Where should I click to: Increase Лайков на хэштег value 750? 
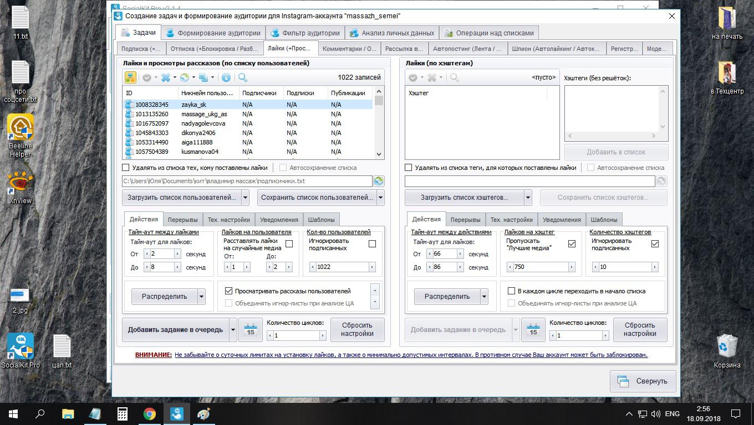click(572, 267)
